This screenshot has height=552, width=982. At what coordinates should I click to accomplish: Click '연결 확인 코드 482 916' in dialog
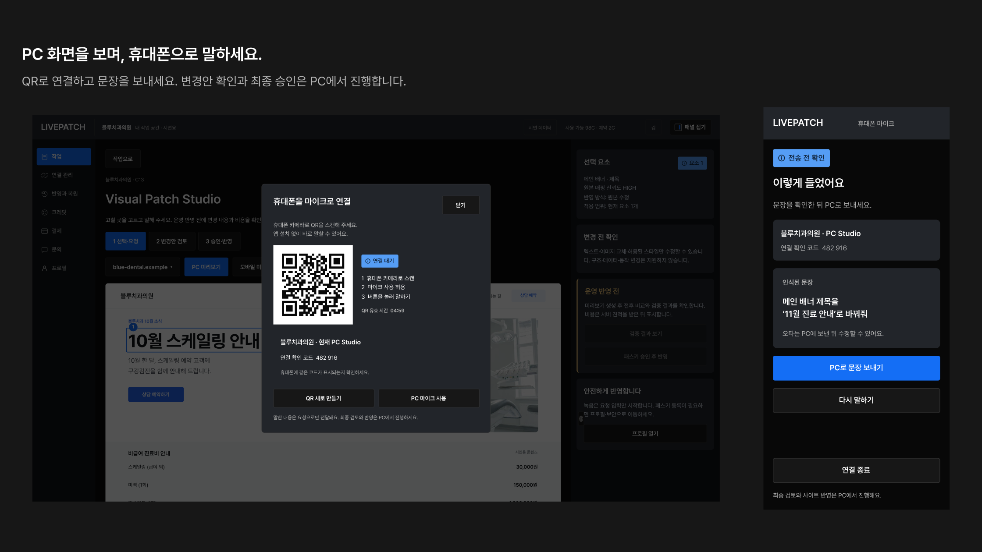pyautogui.click(x=309, y=358)
